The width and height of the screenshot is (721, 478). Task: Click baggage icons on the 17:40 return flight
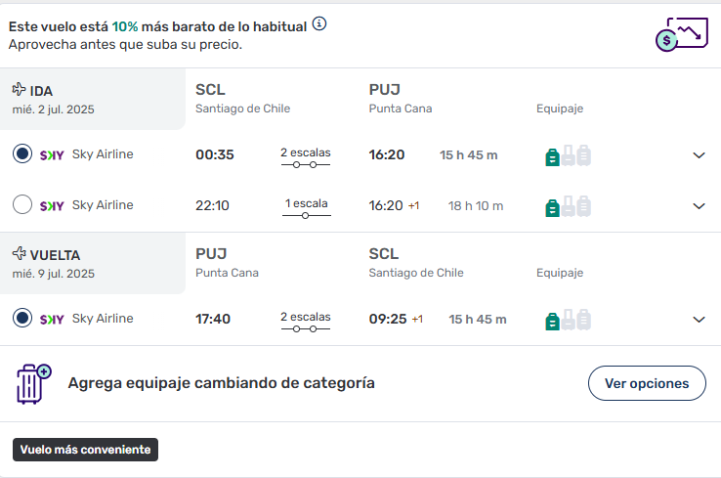pos(568,320)
